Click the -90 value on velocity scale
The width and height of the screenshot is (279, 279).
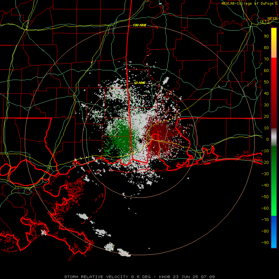coord(265,243)
